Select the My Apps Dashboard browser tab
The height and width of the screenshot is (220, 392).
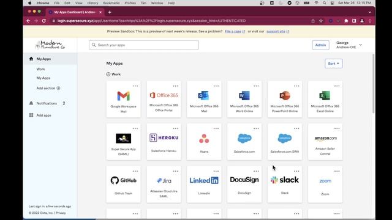coord(75,12)
